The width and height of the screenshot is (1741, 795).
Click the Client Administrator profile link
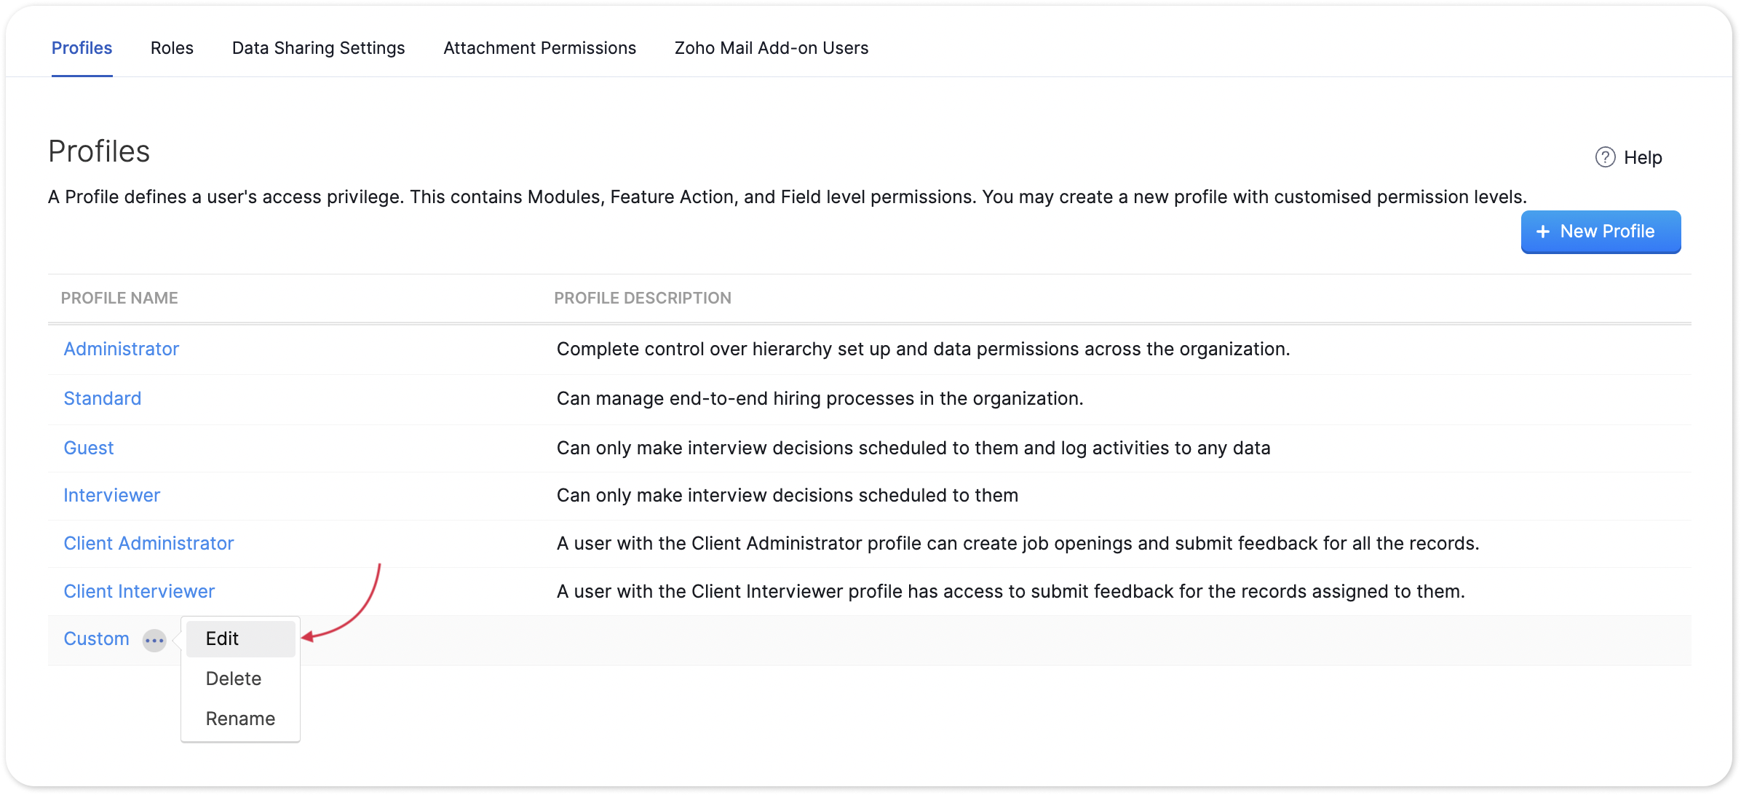click(148, 544)
